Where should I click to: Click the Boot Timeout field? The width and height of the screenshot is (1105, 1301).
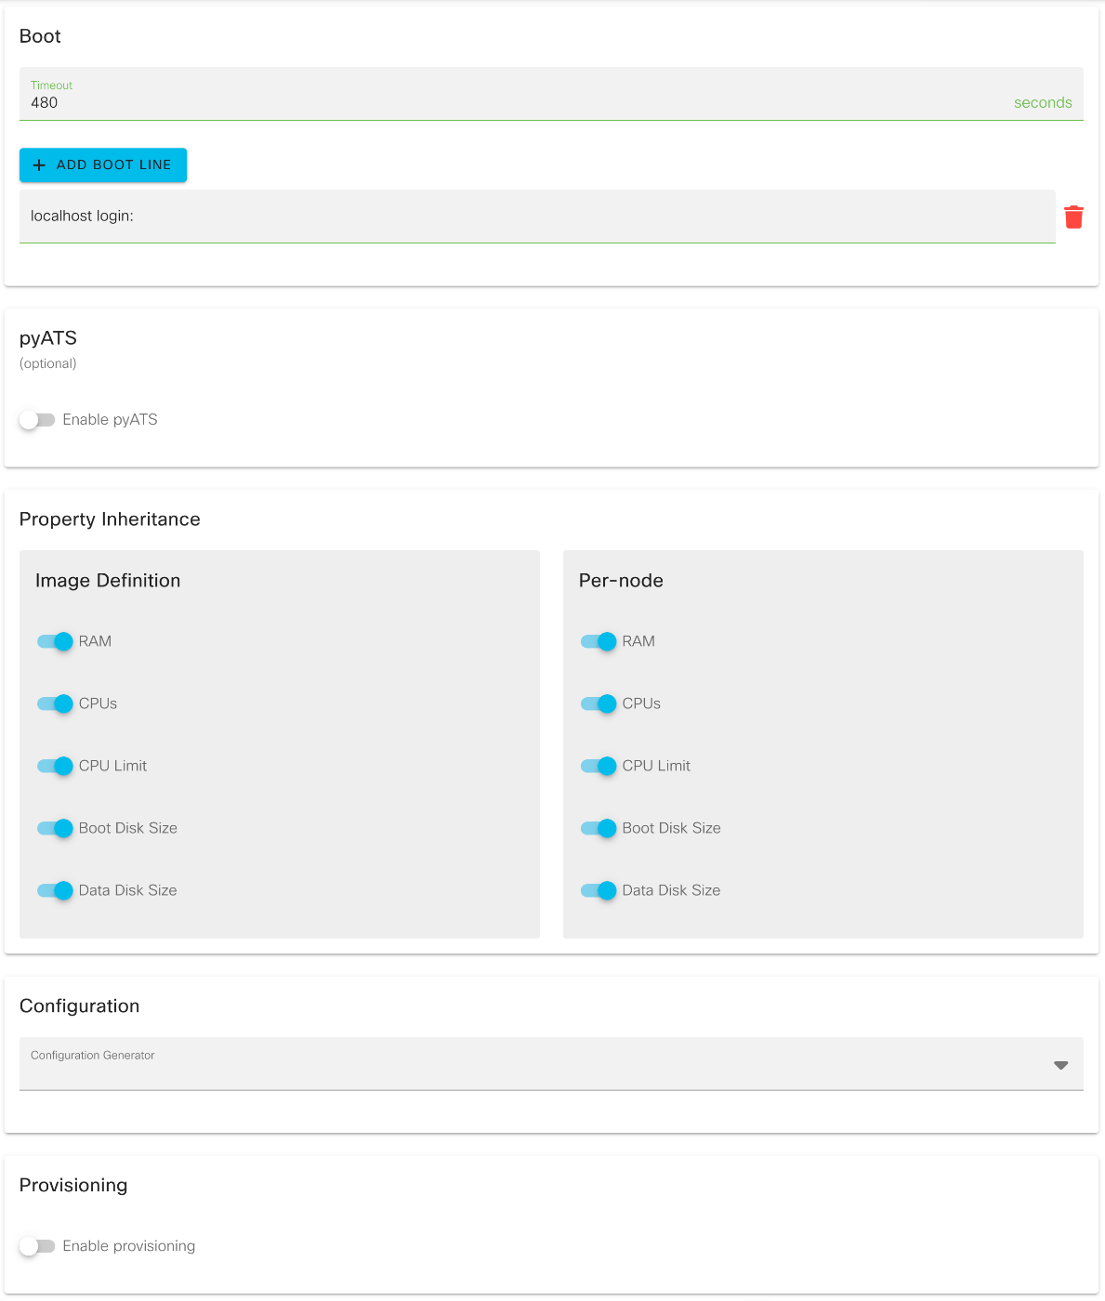(551, 94)
